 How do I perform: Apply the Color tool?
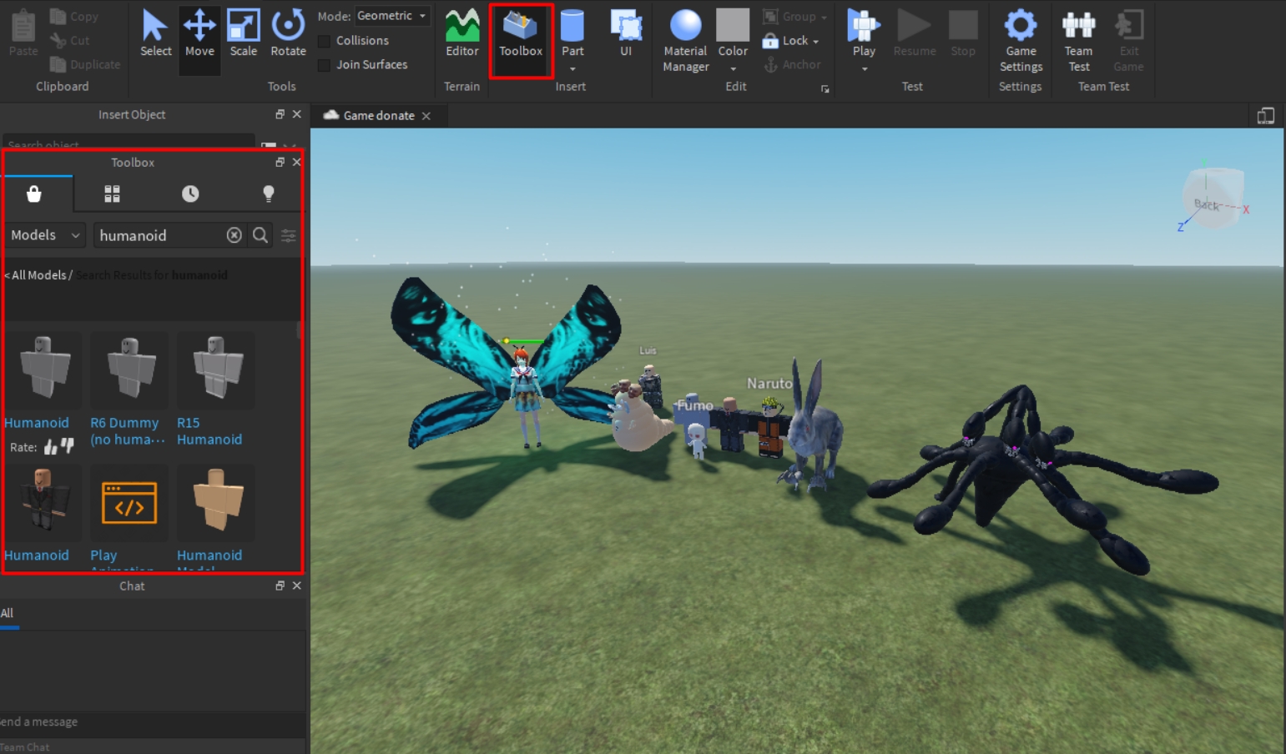733,33
